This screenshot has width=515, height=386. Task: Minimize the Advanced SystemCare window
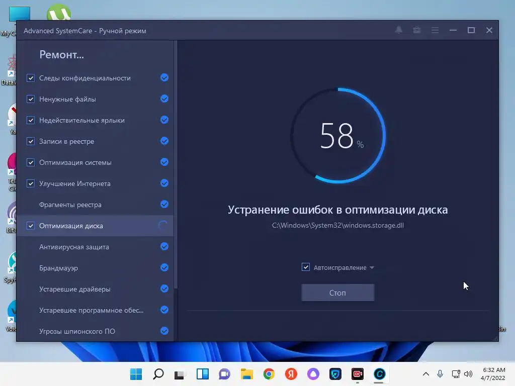click(x=453, y=30)
